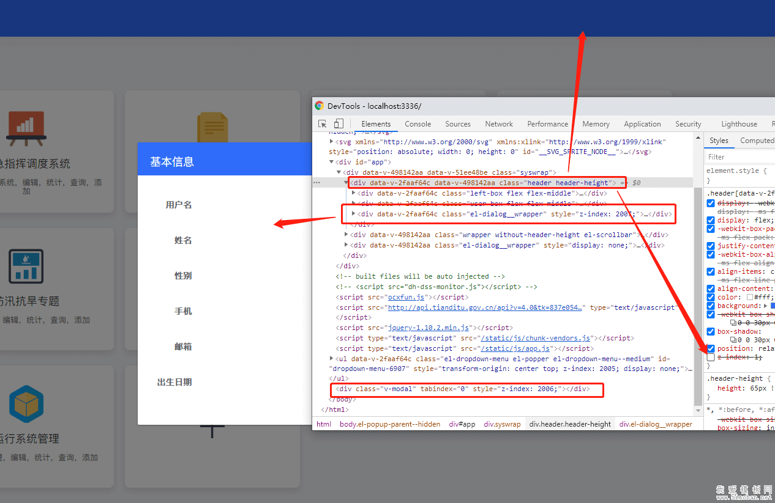Toggle the align-items property checkbox
The height and width of the screenshot is (503, 775).
(x=711, y=271)
